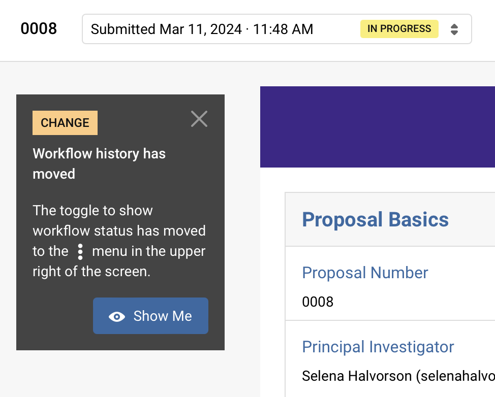Click the Proposal Number label
Screen dimensions: 495x397
click(x=365, y=273)
